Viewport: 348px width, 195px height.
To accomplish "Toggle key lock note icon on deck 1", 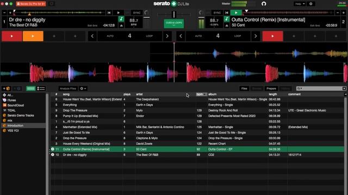I will point(121,19).
